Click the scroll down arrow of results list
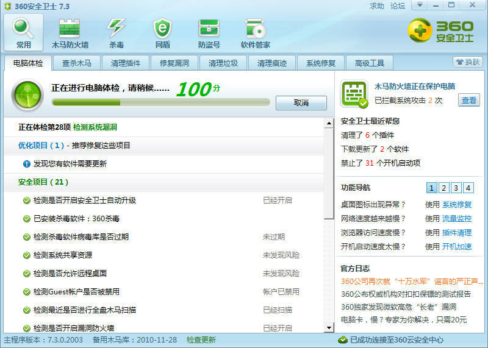Image resolution: width=488 pixels, height=348 pixels. 329,327
